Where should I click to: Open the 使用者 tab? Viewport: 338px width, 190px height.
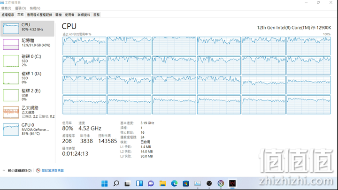[69, 15]
